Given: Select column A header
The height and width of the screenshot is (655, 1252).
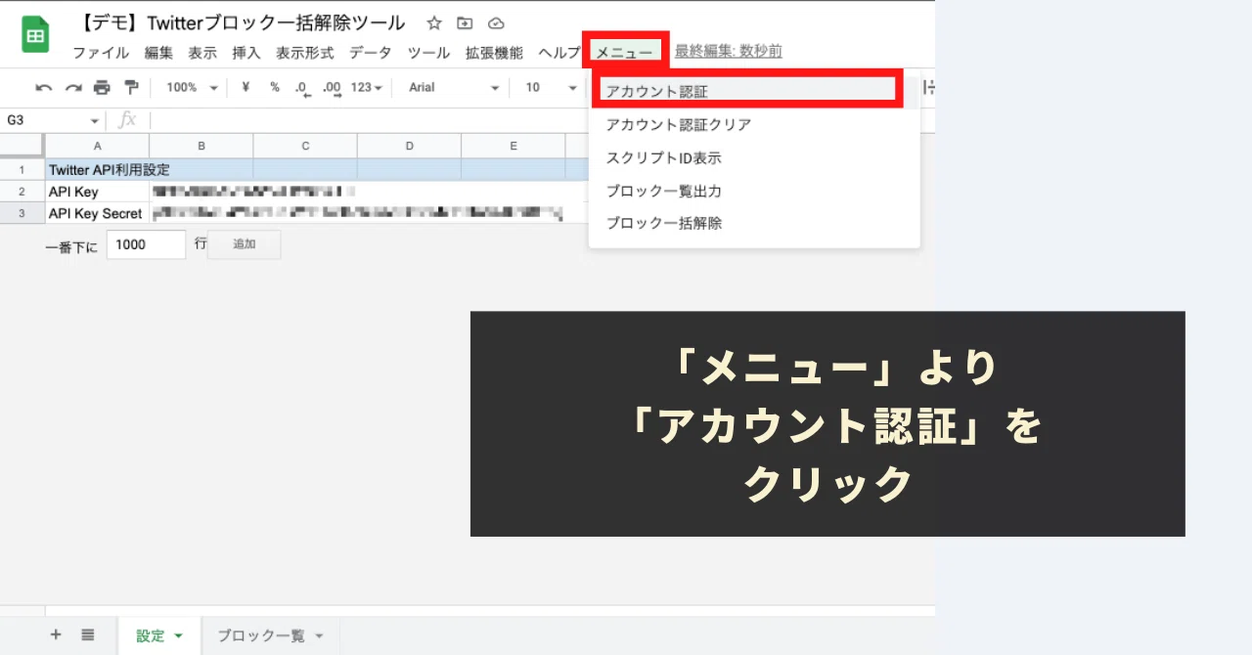Looking at the screenshot, I should click(98, 147).
